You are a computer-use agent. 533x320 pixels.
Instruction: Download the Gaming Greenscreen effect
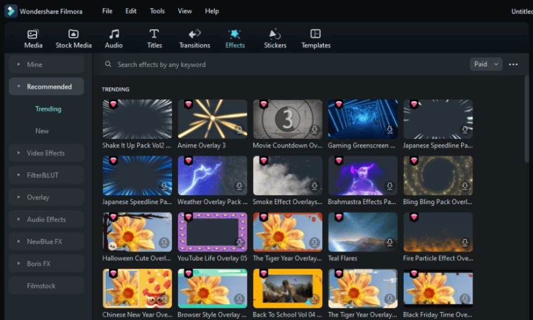click(x=390, y=130)
